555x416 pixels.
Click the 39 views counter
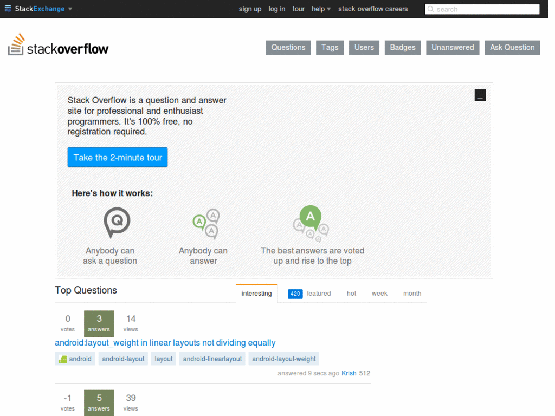tap(131, 403)
